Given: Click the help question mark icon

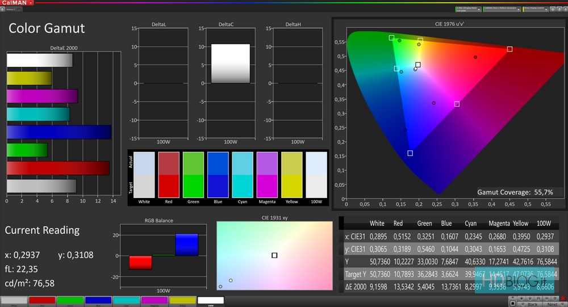Looking at the screenshot, I should (559, 9).
